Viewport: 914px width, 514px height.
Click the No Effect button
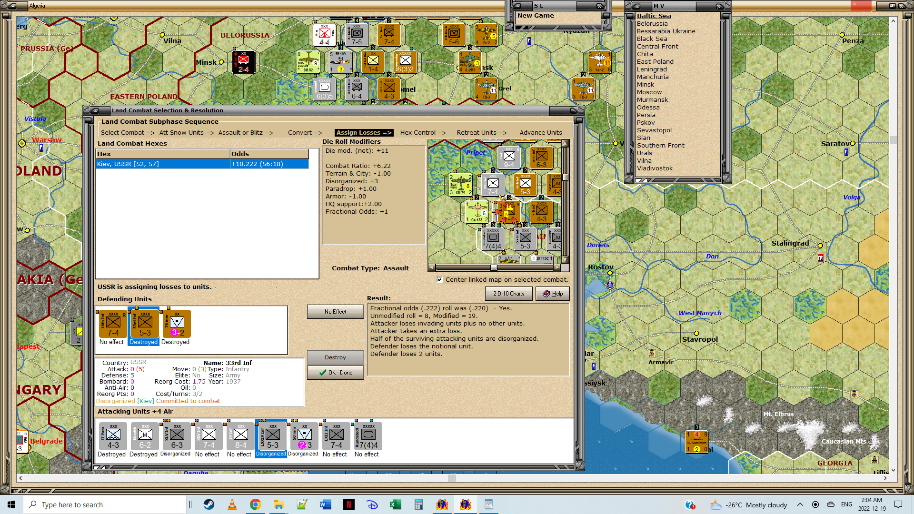click(x=336, y=312)
